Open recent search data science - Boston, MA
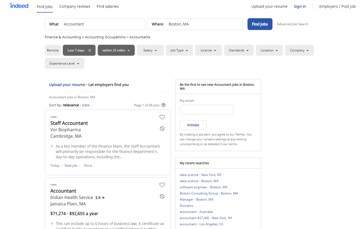 [x=199, y=181]
